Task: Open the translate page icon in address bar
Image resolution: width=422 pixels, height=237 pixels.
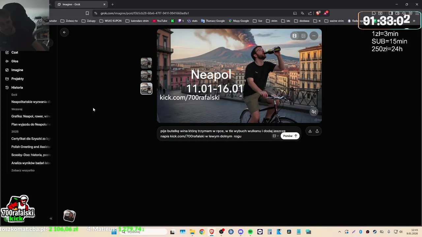Action: [x=302, y=13]
